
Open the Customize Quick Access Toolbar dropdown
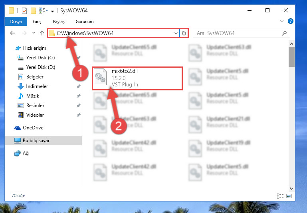coord(52,11)
